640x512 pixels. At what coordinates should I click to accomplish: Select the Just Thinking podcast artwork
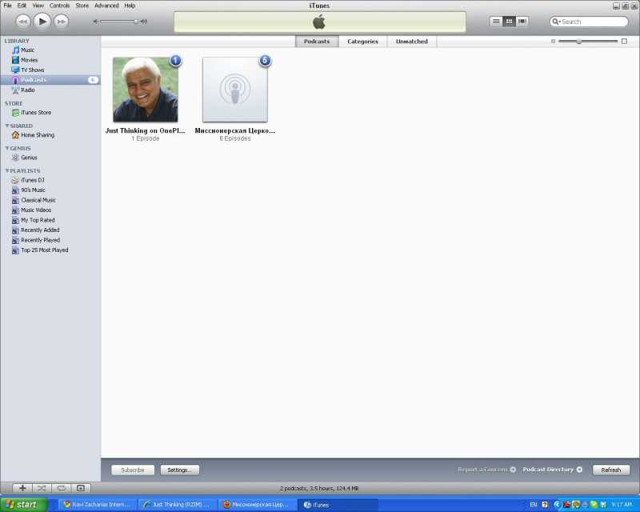pos(146,90)
